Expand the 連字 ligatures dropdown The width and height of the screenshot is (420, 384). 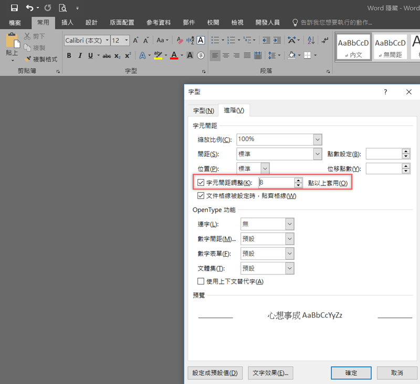(289, 224)
